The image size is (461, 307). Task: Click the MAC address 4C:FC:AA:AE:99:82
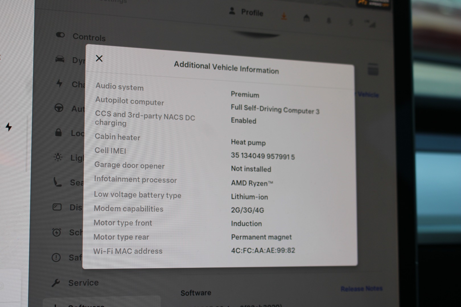[263, 250]
